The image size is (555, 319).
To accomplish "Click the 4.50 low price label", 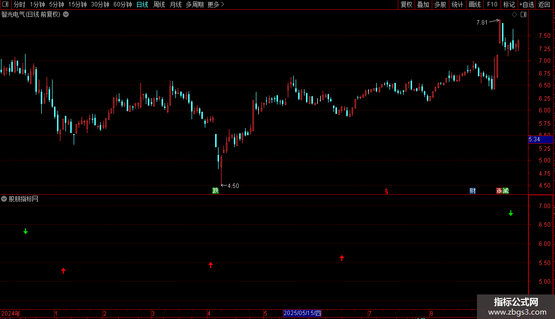I will (x=233, y=186).
